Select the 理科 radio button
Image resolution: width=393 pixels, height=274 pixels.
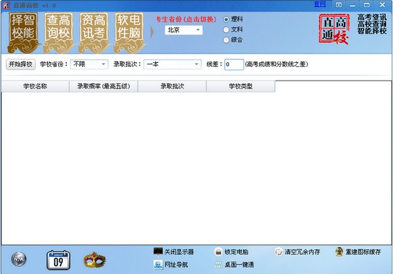click(x=226, y=19)
